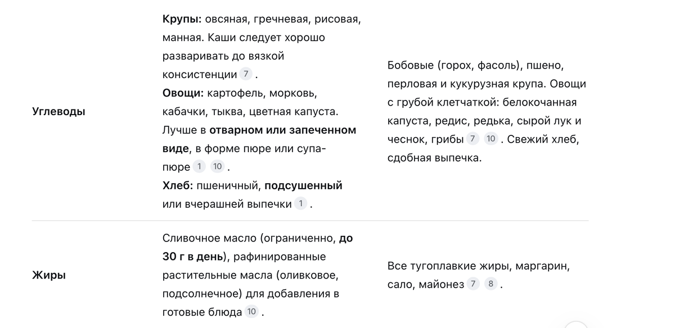Click the bold word 'подсушенный'
675x328 pixels.
[303, 185]
